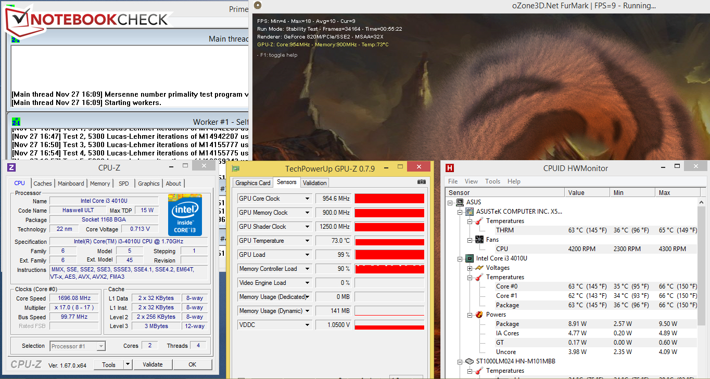
Task: Switch to Validation tab in GPU-Z
Action: point(314,183)
